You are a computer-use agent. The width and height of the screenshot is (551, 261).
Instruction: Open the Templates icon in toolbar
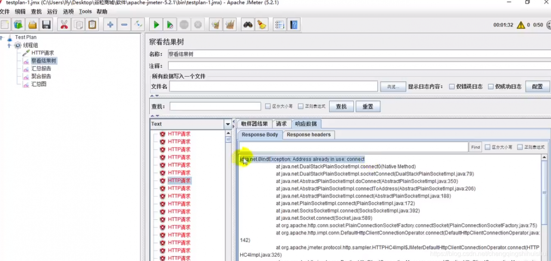[19, 25]
